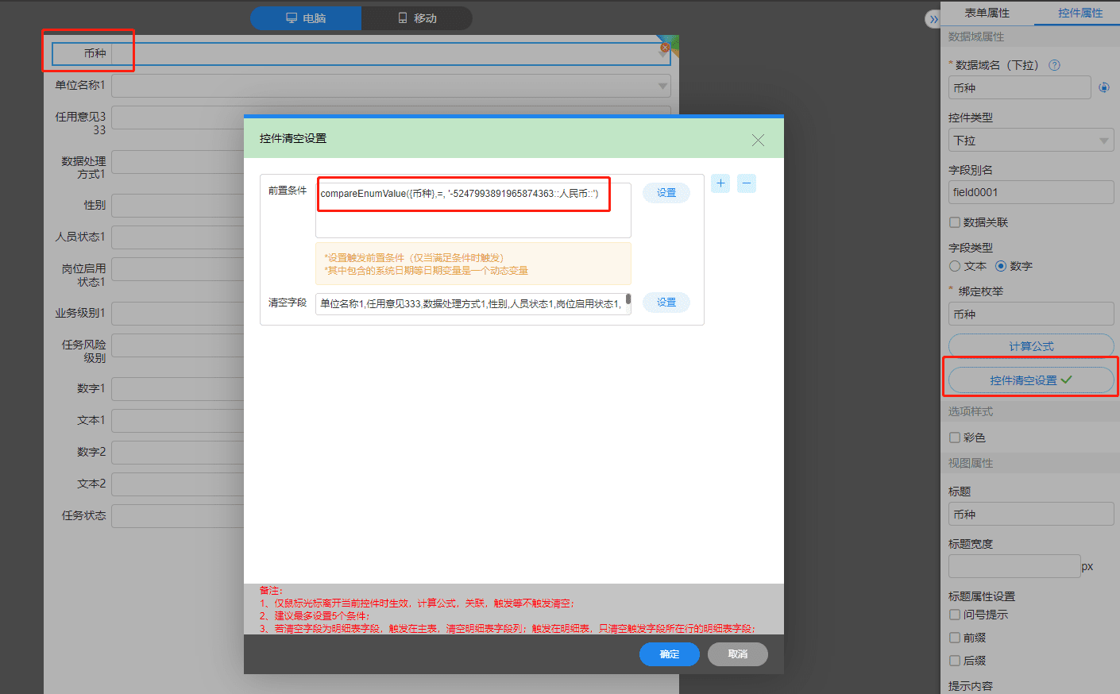Open the 控件属性 tab
This screenshot has height=694, width=1120.
(x=1080, y=13)
